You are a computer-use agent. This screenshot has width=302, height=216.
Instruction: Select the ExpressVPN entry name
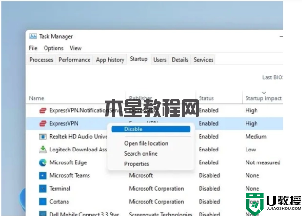point(64,123)
